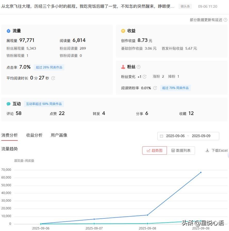Image resolution: width=229 pixels, height=231 pixels.
Task: Click the article title starting 从北京飞往大理
Action: pyautogui.click(x=88, y=6)
